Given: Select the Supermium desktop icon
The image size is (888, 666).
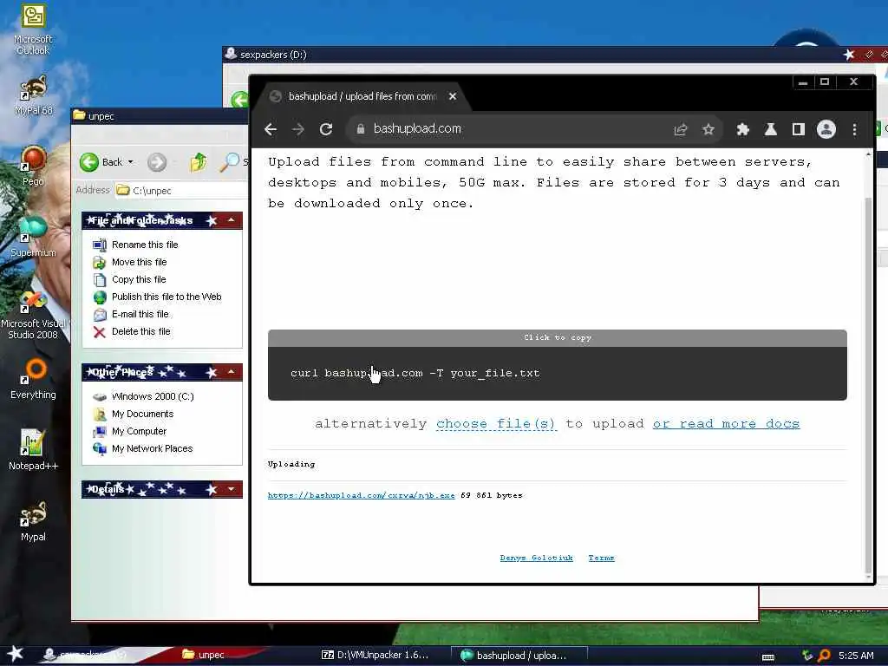Looking at the screenshot, I should pos(33,237).
